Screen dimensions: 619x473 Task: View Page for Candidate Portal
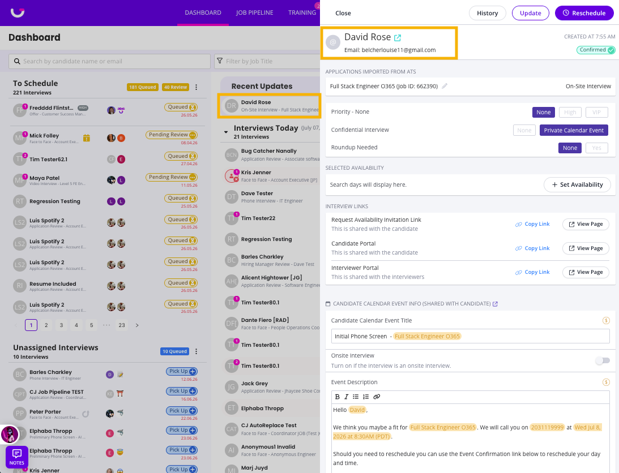586,248
